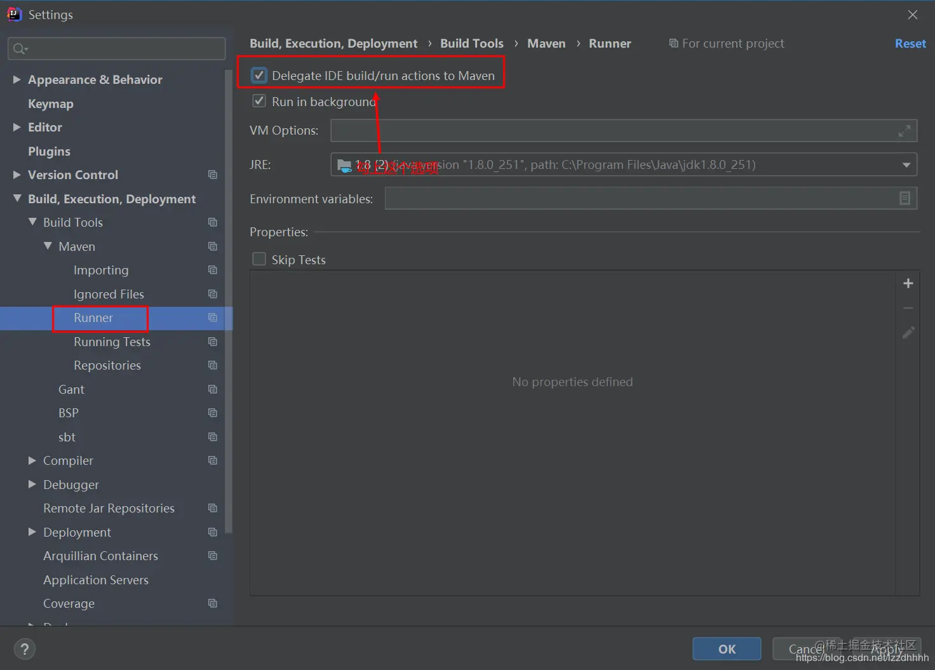
Task: Click the project-level icon beside Deployment
Action: click(213, 532)
